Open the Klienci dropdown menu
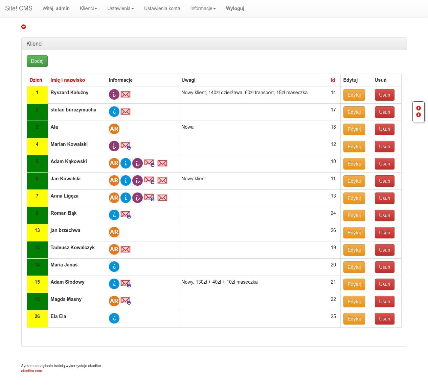The width and height of the screenshot is (428, 387). point(88,8)
